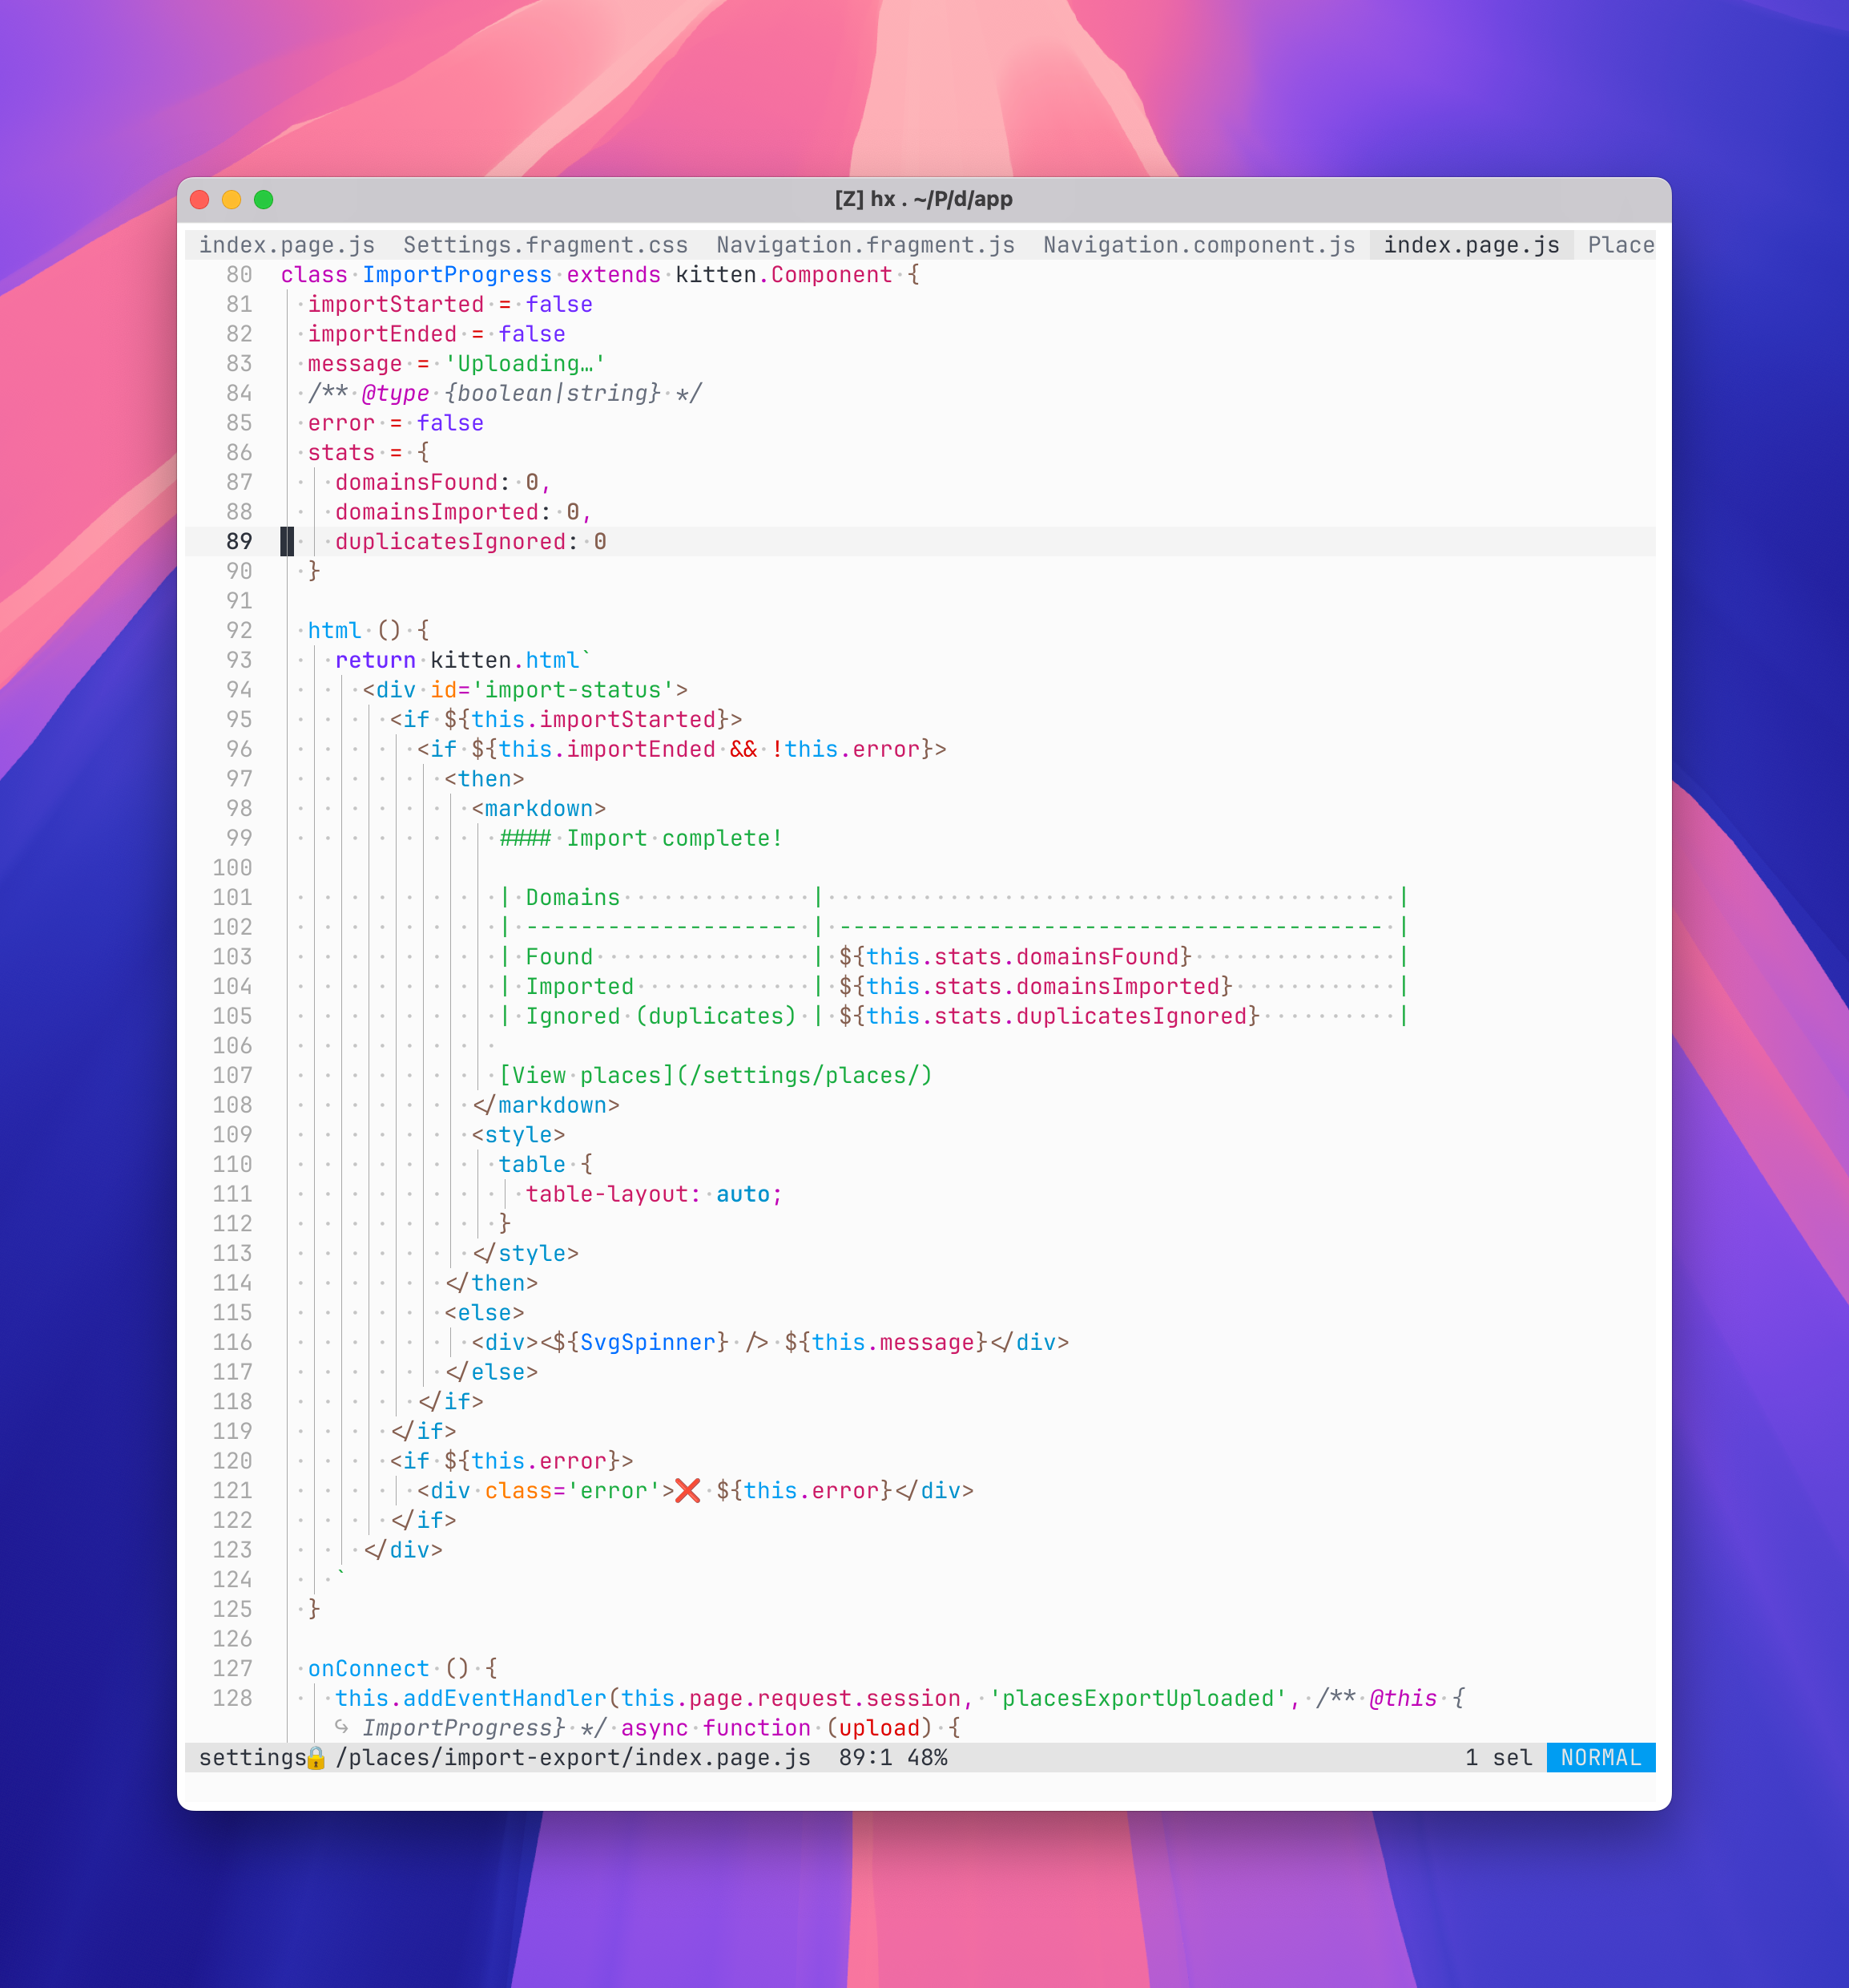1849x1988 pixels.
Task: Click the '[View places](/settings/places/)' markdown link
Action: (715, 1076)
